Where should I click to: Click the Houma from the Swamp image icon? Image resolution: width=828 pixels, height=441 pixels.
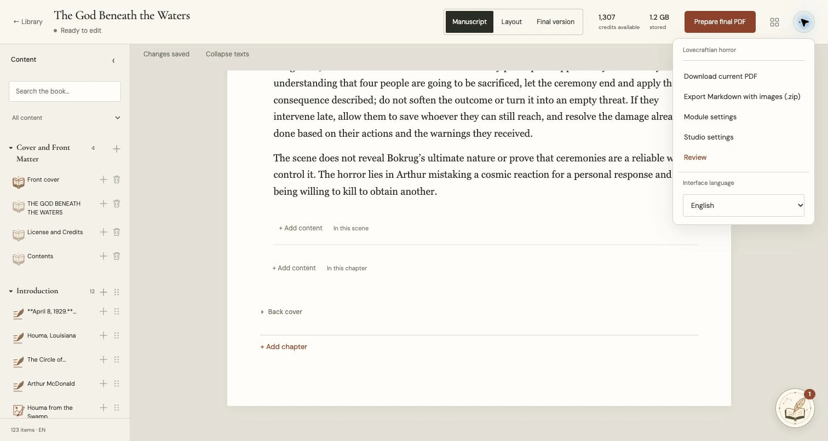[19, 410]
